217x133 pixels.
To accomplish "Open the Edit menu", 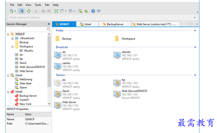I will point(20,5).
